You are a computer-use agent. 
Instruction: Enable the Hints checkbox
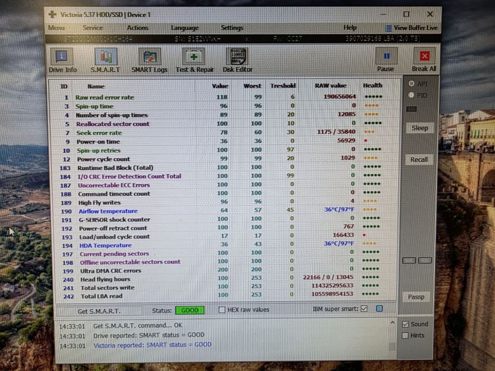(x=405, y=335)
